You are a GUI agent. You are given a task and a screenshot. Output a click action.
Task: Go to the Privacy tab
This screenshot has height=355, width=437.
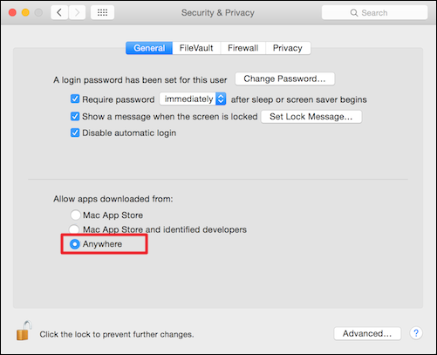288,48
